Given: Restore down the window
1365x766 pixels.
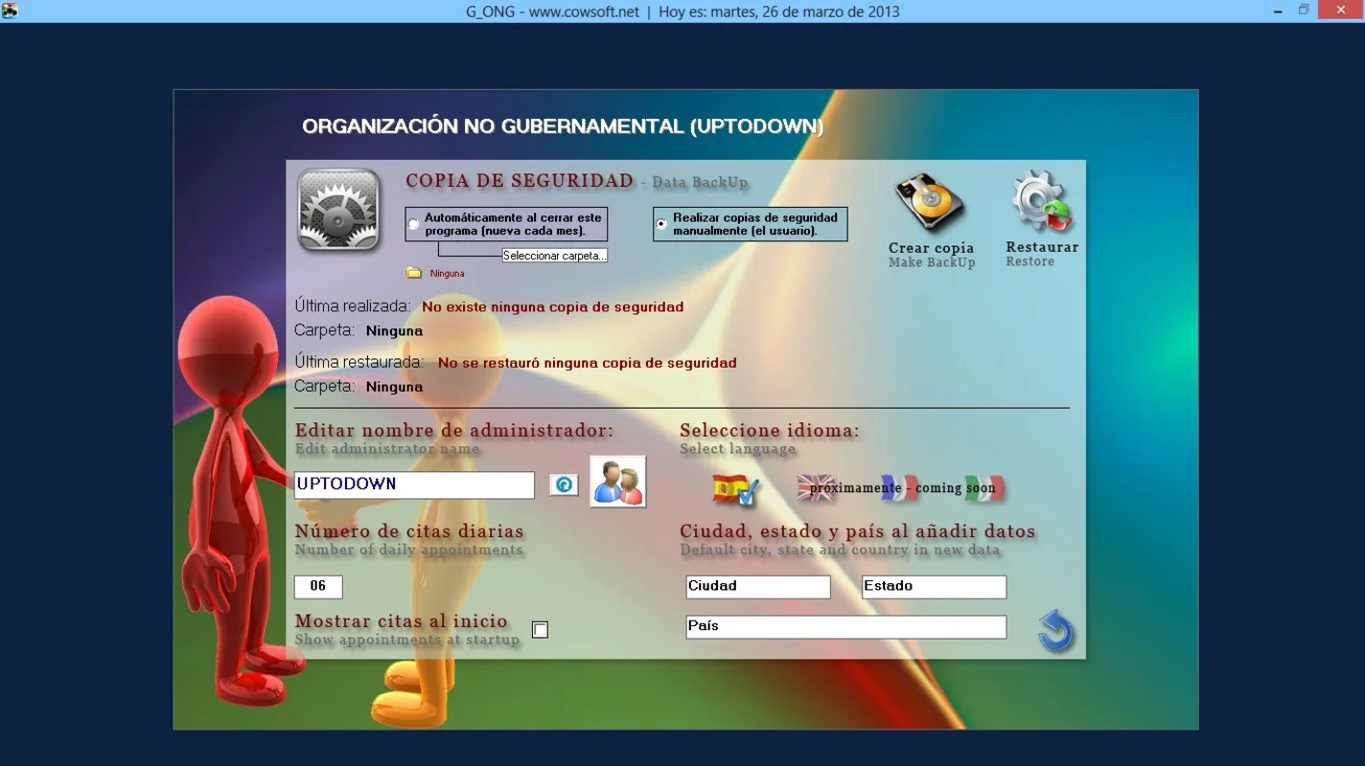Looking at the screenshot, I should click(1303, 11).
